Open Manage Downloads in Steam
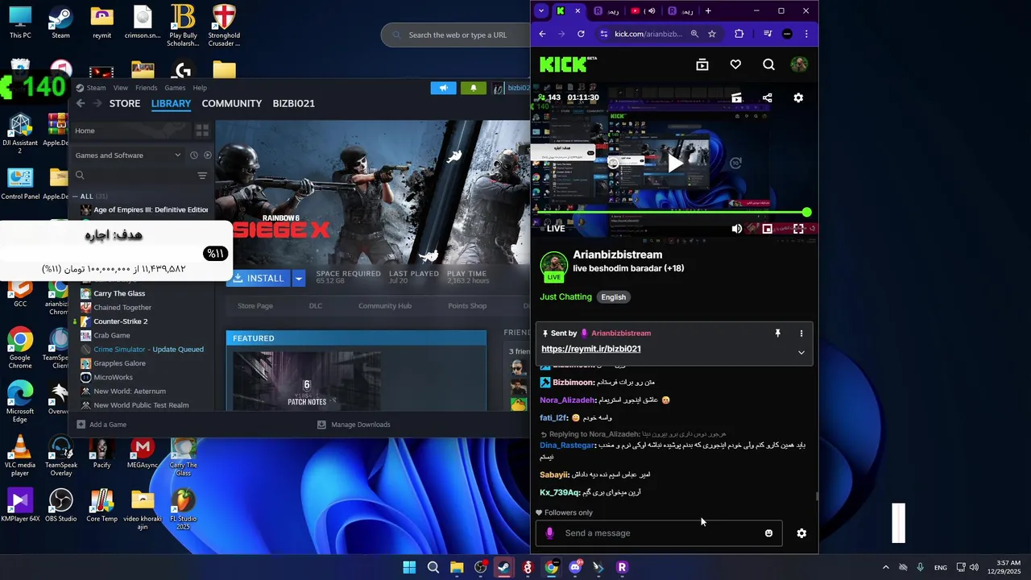 354,425
